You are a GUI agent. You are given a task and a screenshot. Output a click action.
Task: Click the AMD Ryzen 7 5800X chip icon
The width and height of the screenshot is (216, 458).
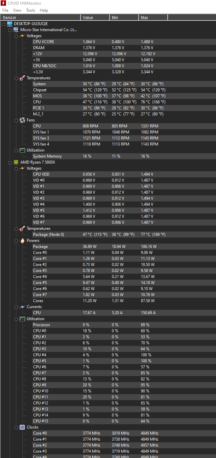16,162
